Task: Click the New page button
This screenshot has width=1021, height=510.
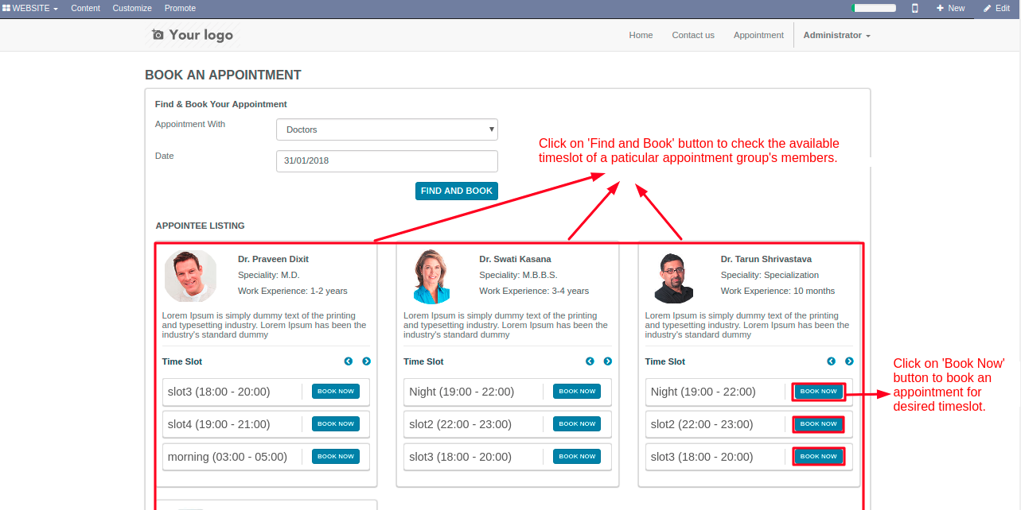Action: [x=950, y=8]
